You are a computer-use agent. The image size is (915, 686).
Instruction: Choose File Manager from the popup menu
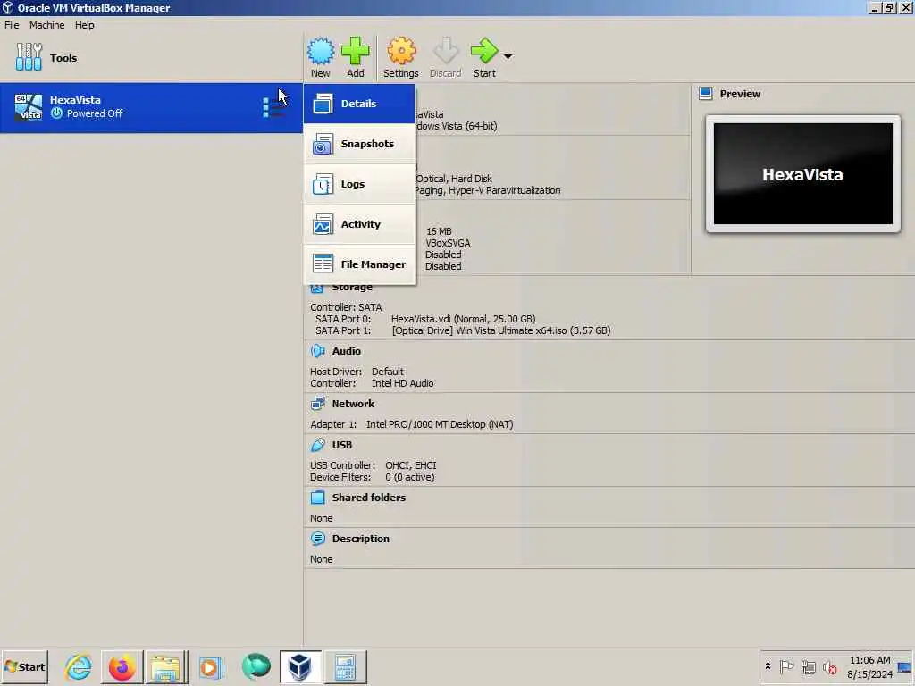click(359, 264)
